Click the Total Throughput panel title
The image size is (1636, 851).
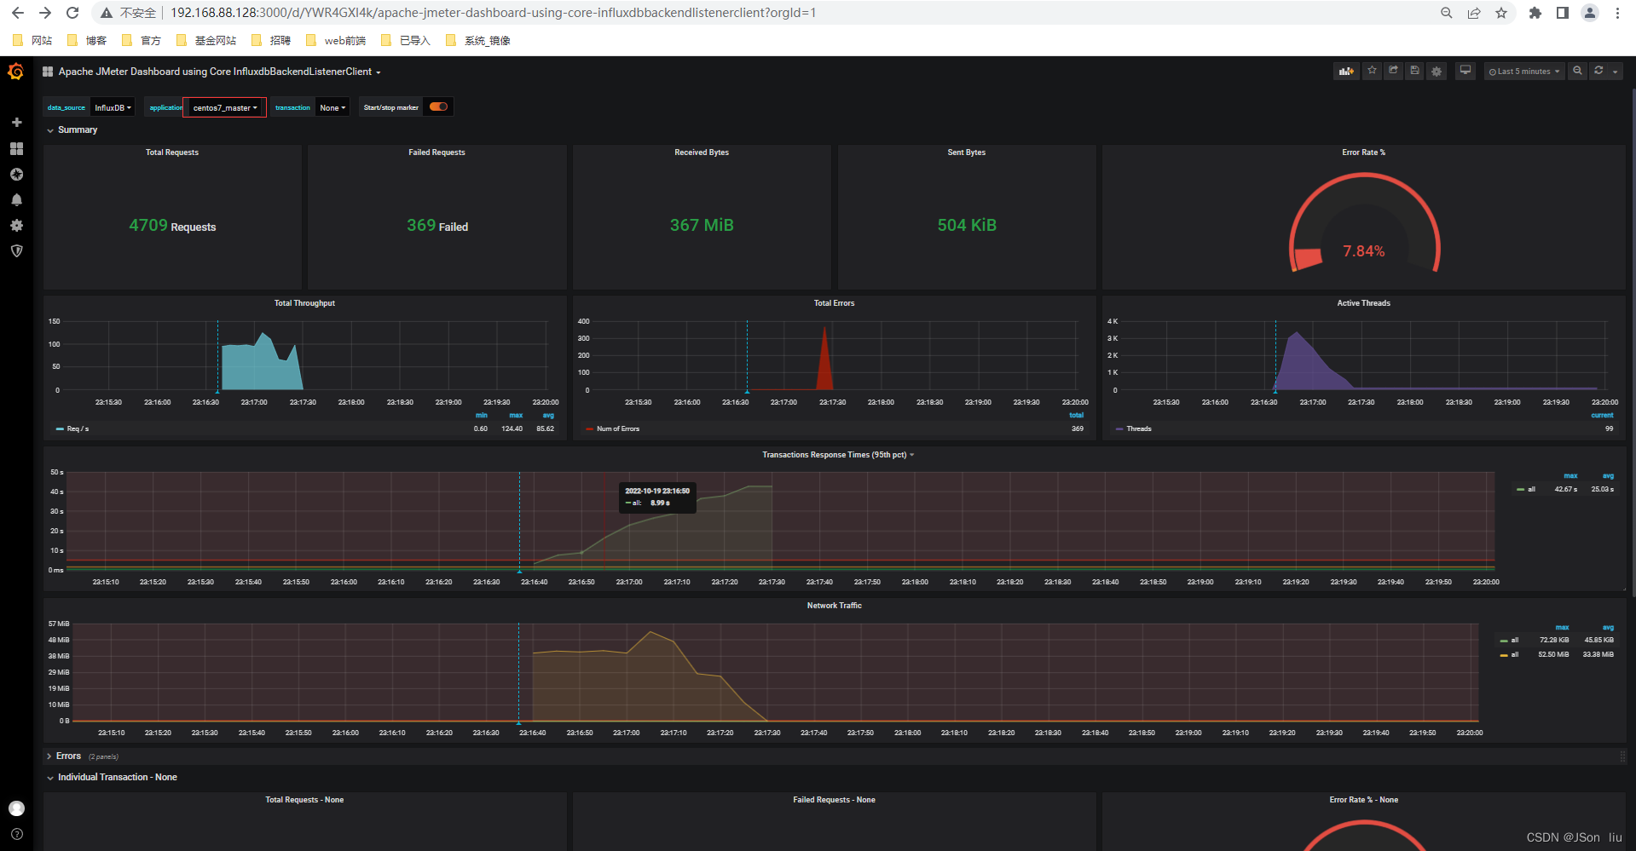click(x=304, y=303)
